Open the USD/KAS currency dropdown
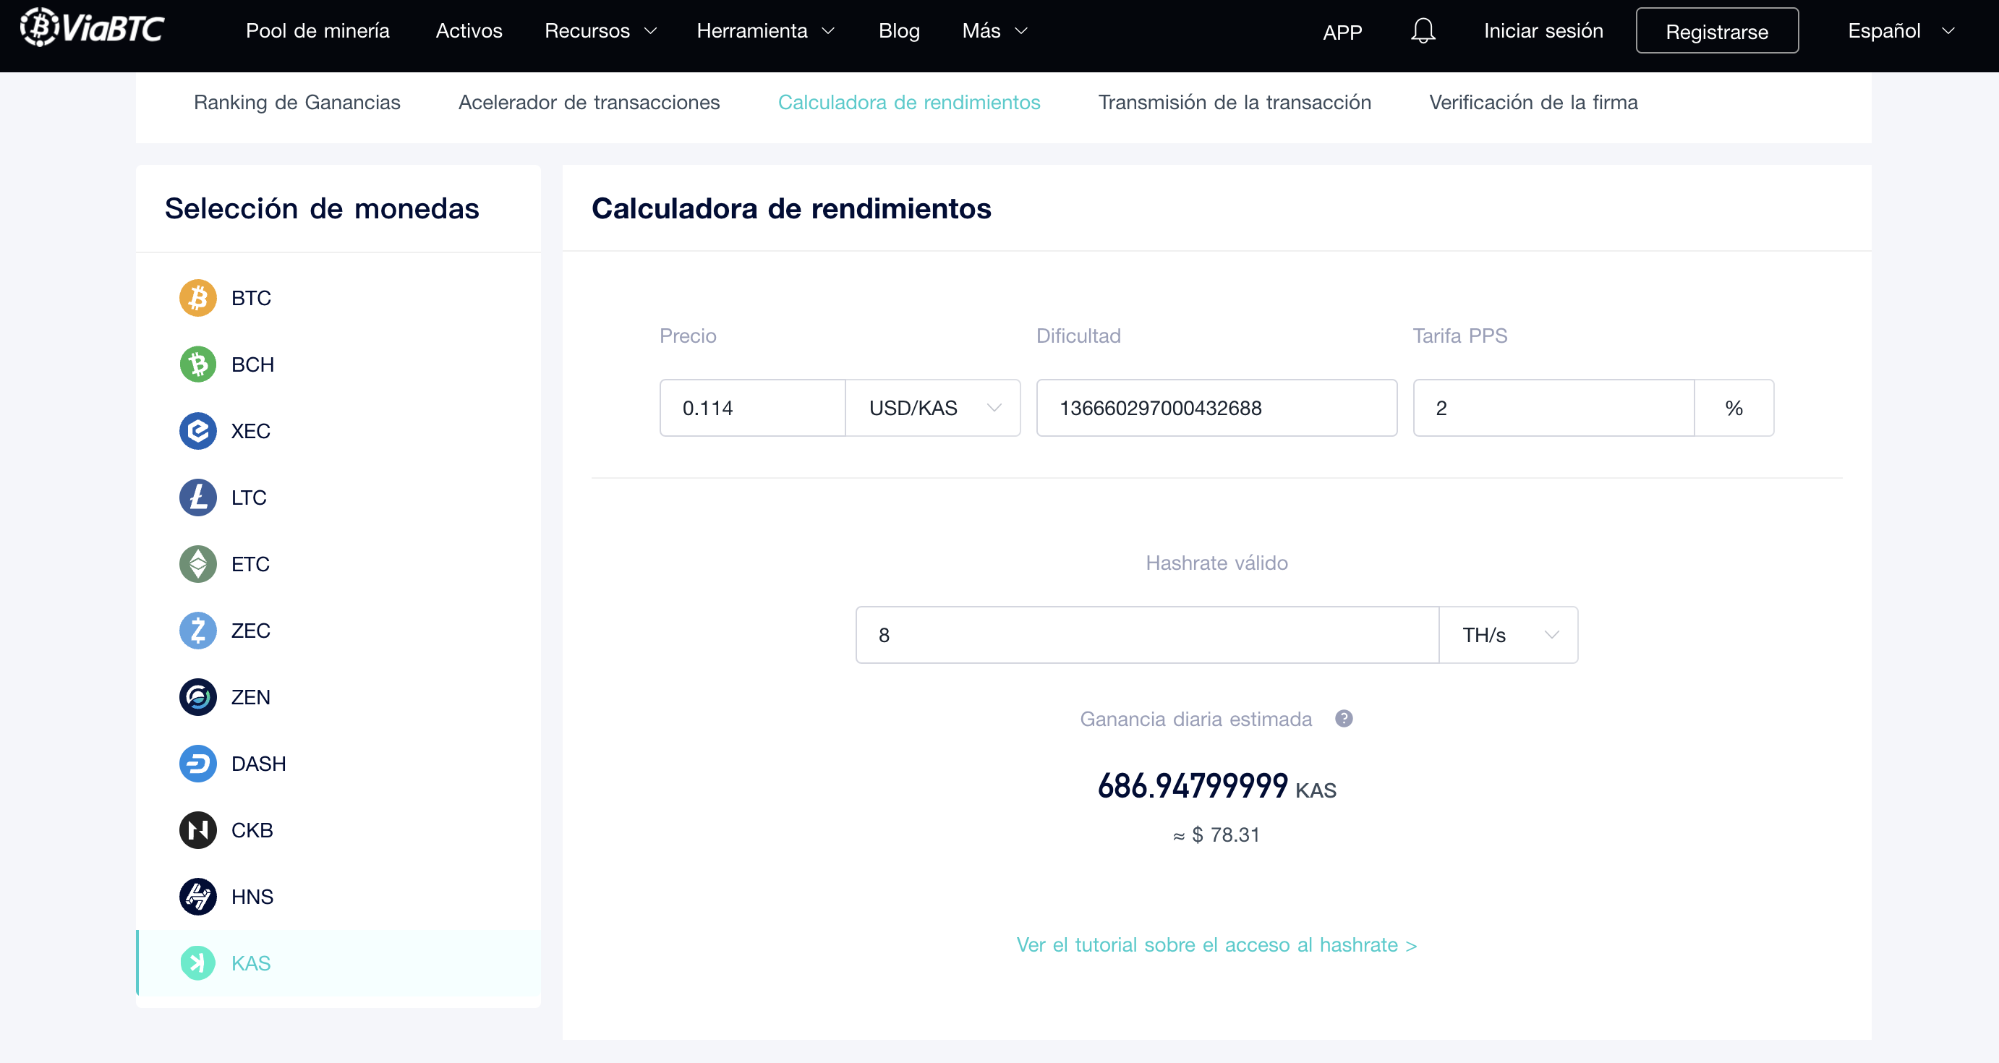The height and width of the screenshot is (1063, 1999). pyautogui.click(x=933, y=408)
